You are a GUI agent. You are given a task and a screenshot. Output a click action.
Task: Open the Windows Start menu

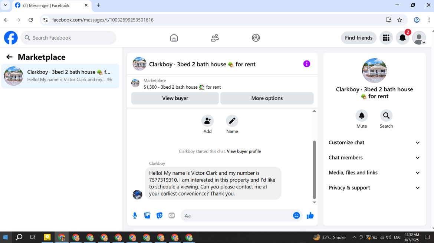click(x=5, y=237)
